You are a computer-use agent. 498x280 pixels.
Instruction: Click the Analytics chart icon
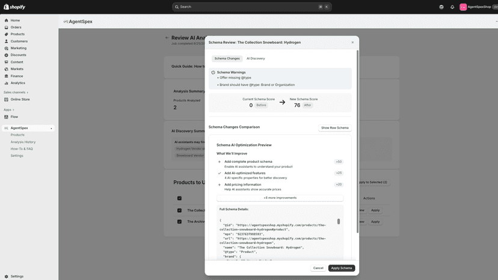[x=6, y=83]
